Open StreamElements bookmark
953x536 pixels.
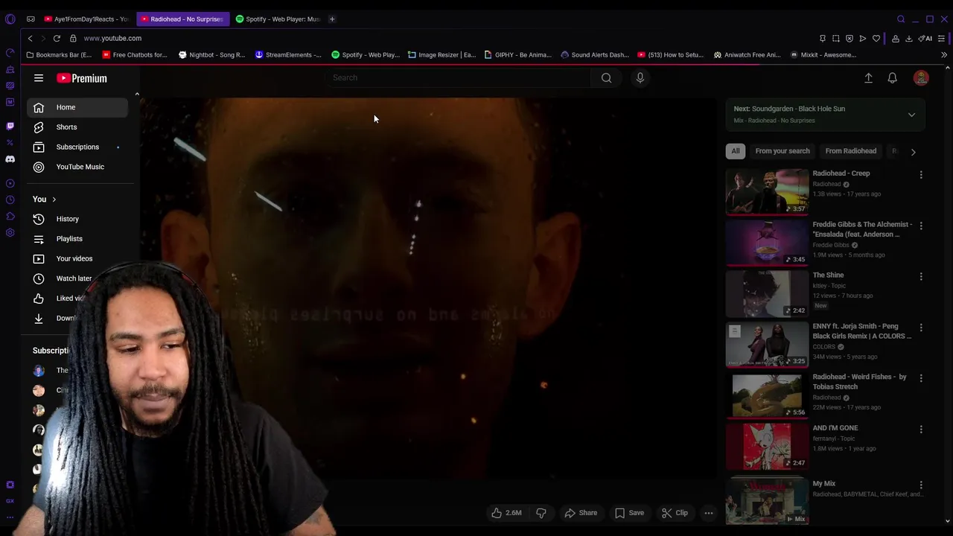click(288, 55)
